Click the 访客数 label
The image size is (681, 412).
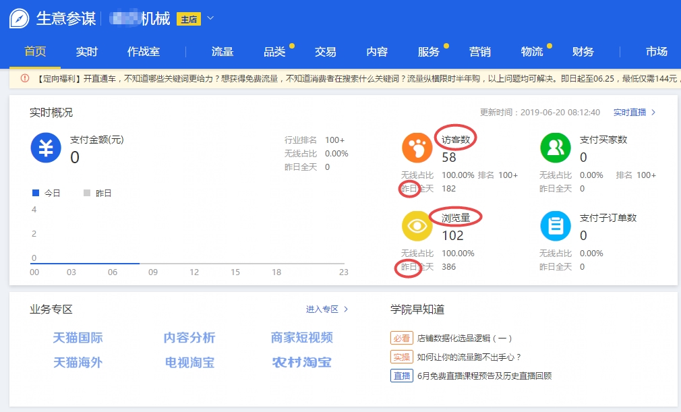click(x=456, y=140)
